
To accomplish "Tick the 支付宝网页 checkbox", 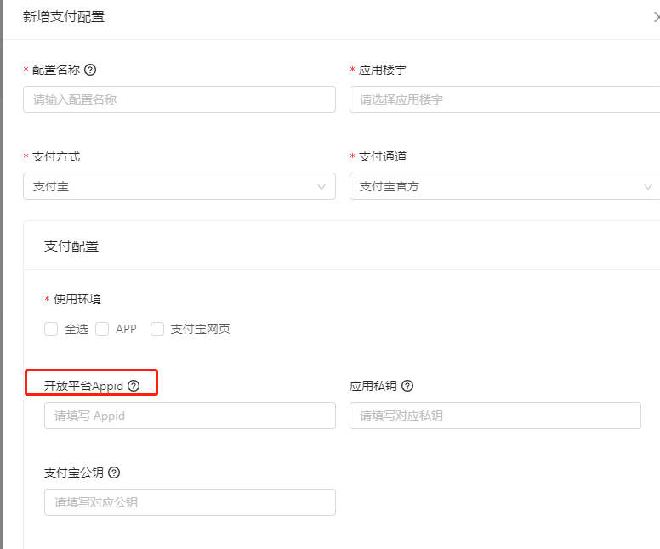I will [157, 329].
